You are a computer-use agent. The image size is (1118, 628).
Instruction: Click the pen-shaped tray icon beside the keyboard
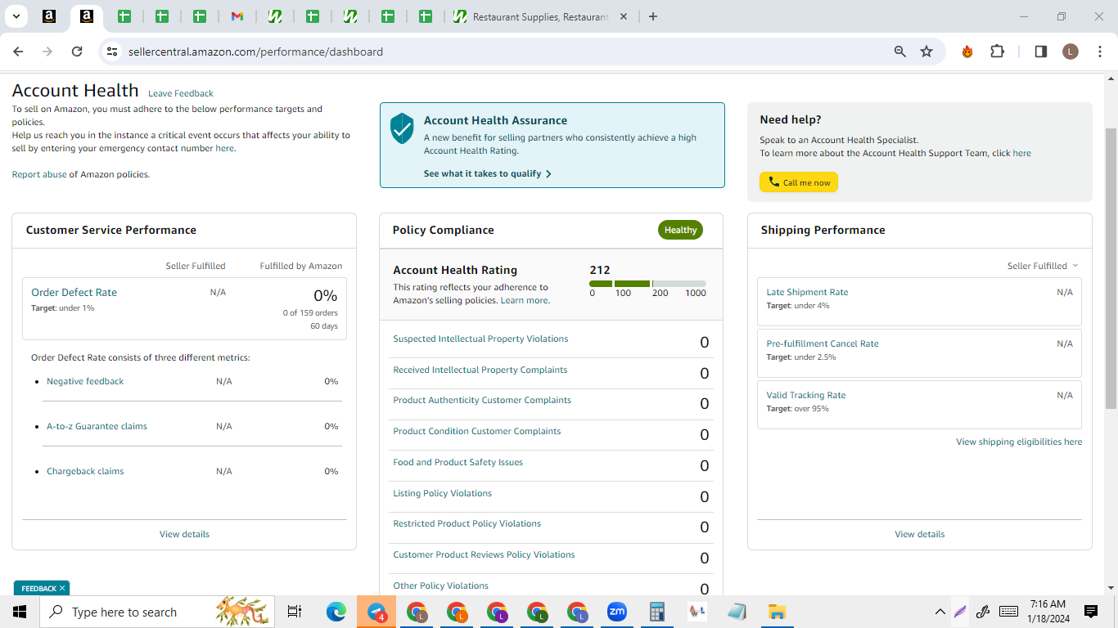tap(984, 612)
